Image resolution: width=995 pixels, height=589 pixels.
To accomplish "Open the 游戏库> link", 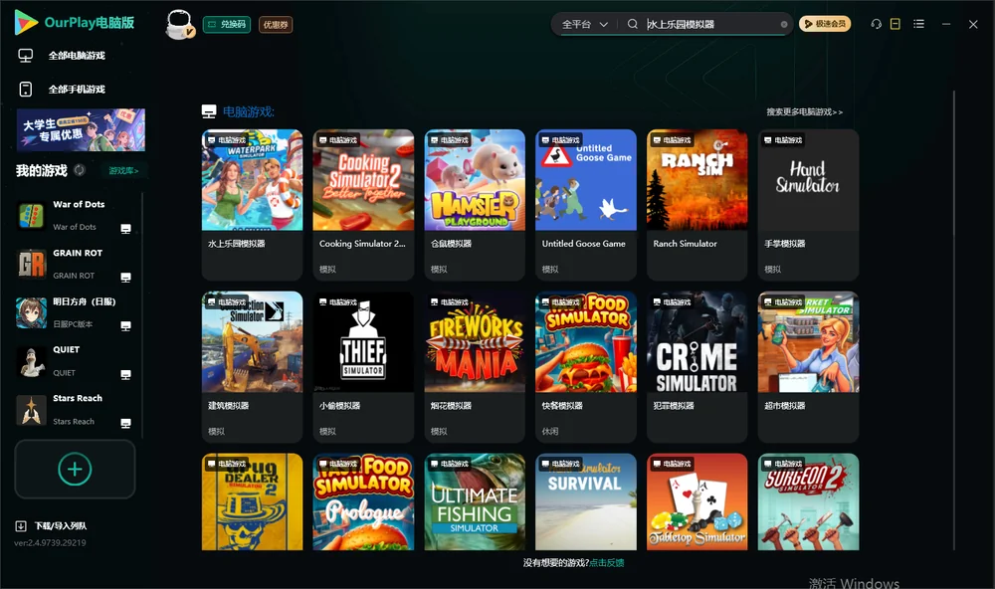I will click(123, 171).
